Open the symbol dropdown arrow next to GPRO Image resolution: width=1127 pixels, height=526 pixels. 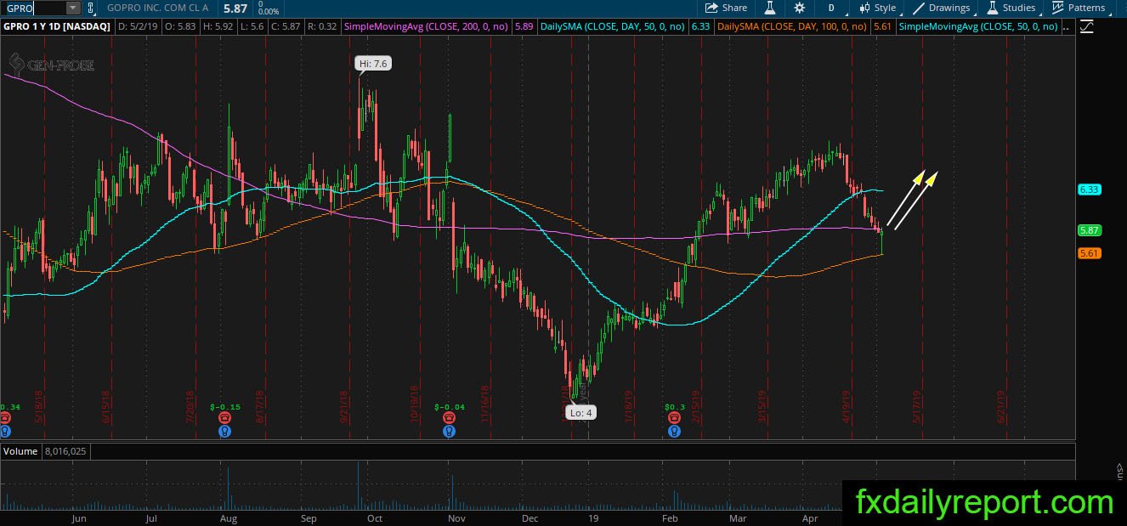[x=72, y=8]
